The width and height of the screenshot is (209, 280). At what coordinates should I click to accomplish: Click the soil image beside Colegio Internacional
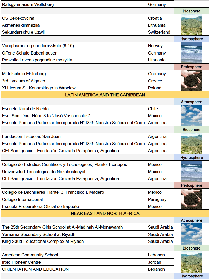coord(191,199)
